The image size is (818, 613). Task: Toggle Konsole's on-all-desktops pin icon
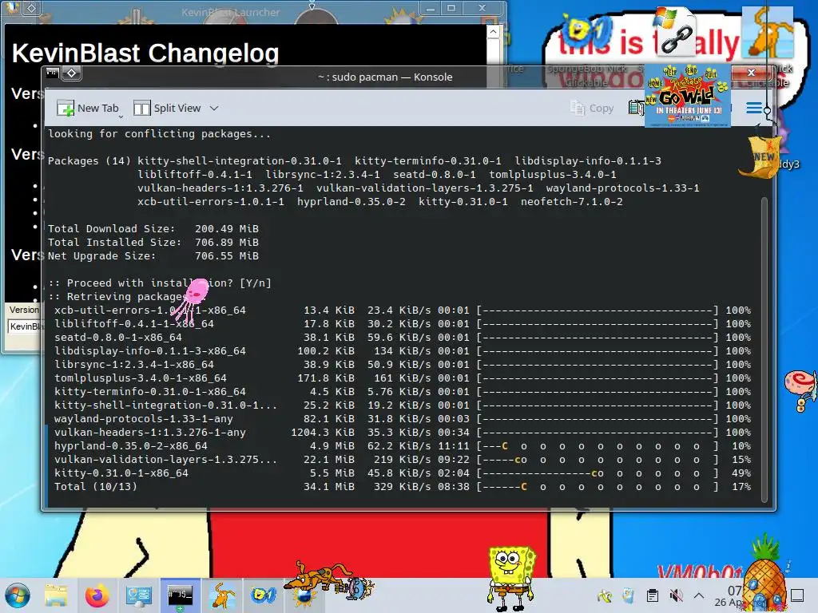coord(71,73)
